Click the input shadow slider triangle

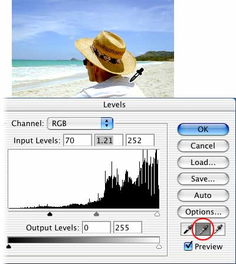coord(50,214)
